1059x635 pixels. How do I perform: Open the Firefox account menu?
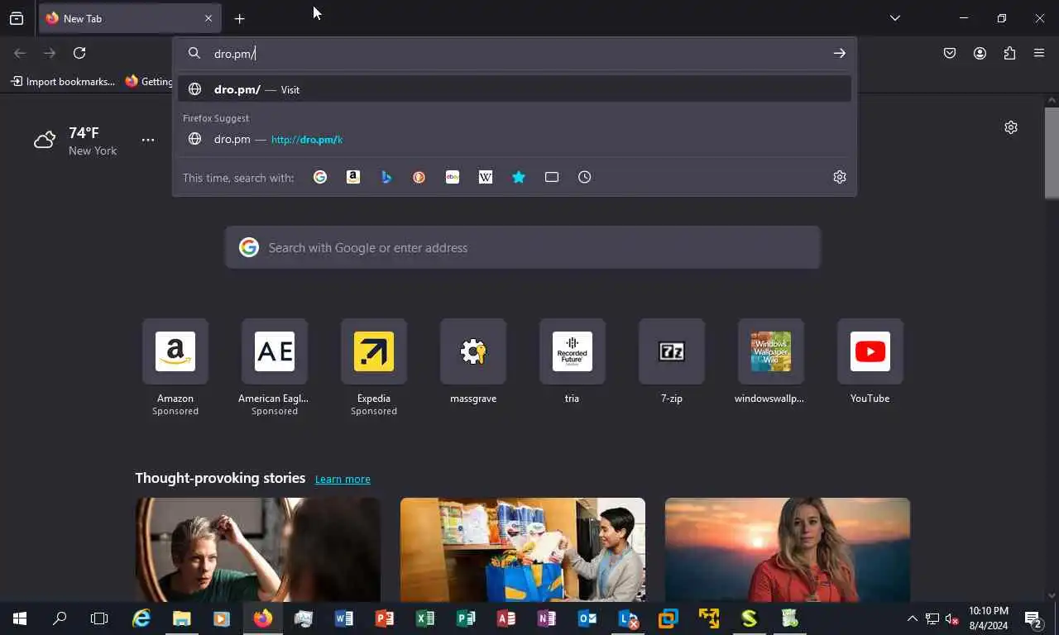(980, 53)
